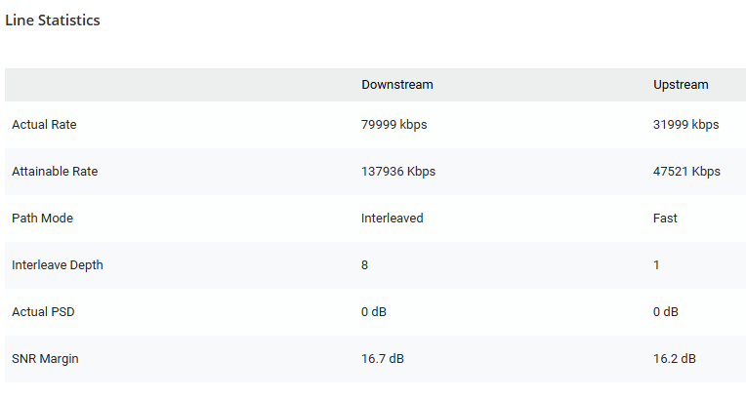Screen dimensions: 746x399
Task: Click the 31999 kbps upstream rate value
Action: point(685,125)
